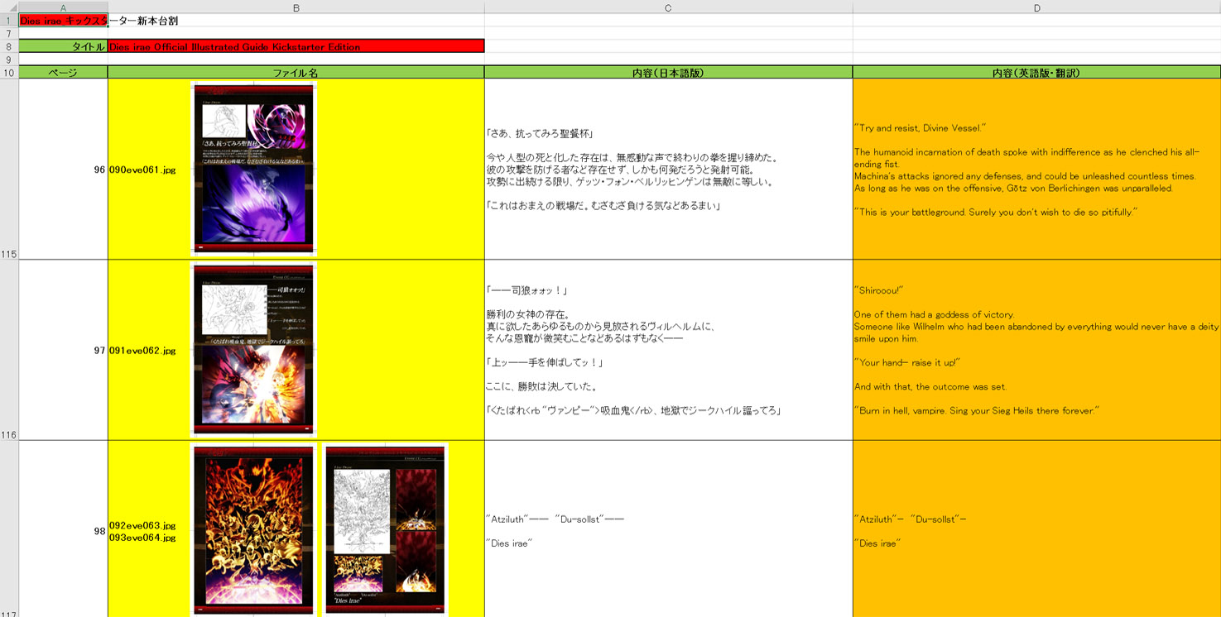Image resolution: width=1221 pixels, height=617 pixels.
Task: Select the golden flames thumbnail for 092eve063
Action: [x=254, y=530]
